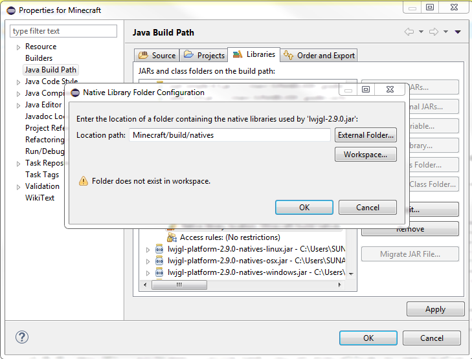Viewport: 472px width, 359px height.
Task: Select Task Tags in the tree
Action: coord(42,175)
